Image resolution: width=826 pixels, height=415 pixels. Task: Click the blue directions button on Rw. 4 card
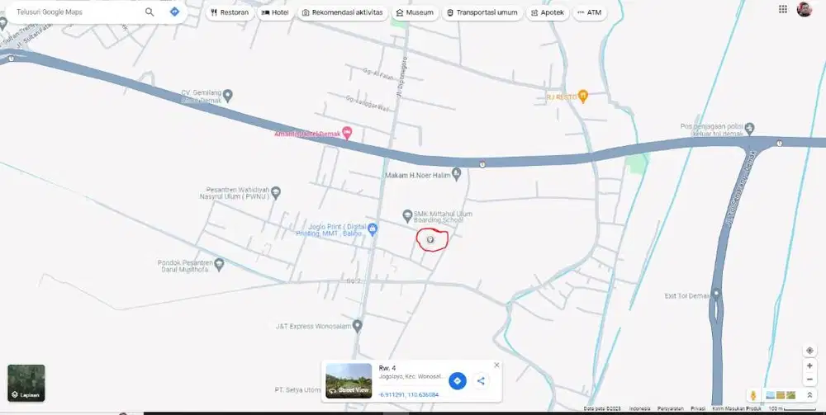pos(457,380)
